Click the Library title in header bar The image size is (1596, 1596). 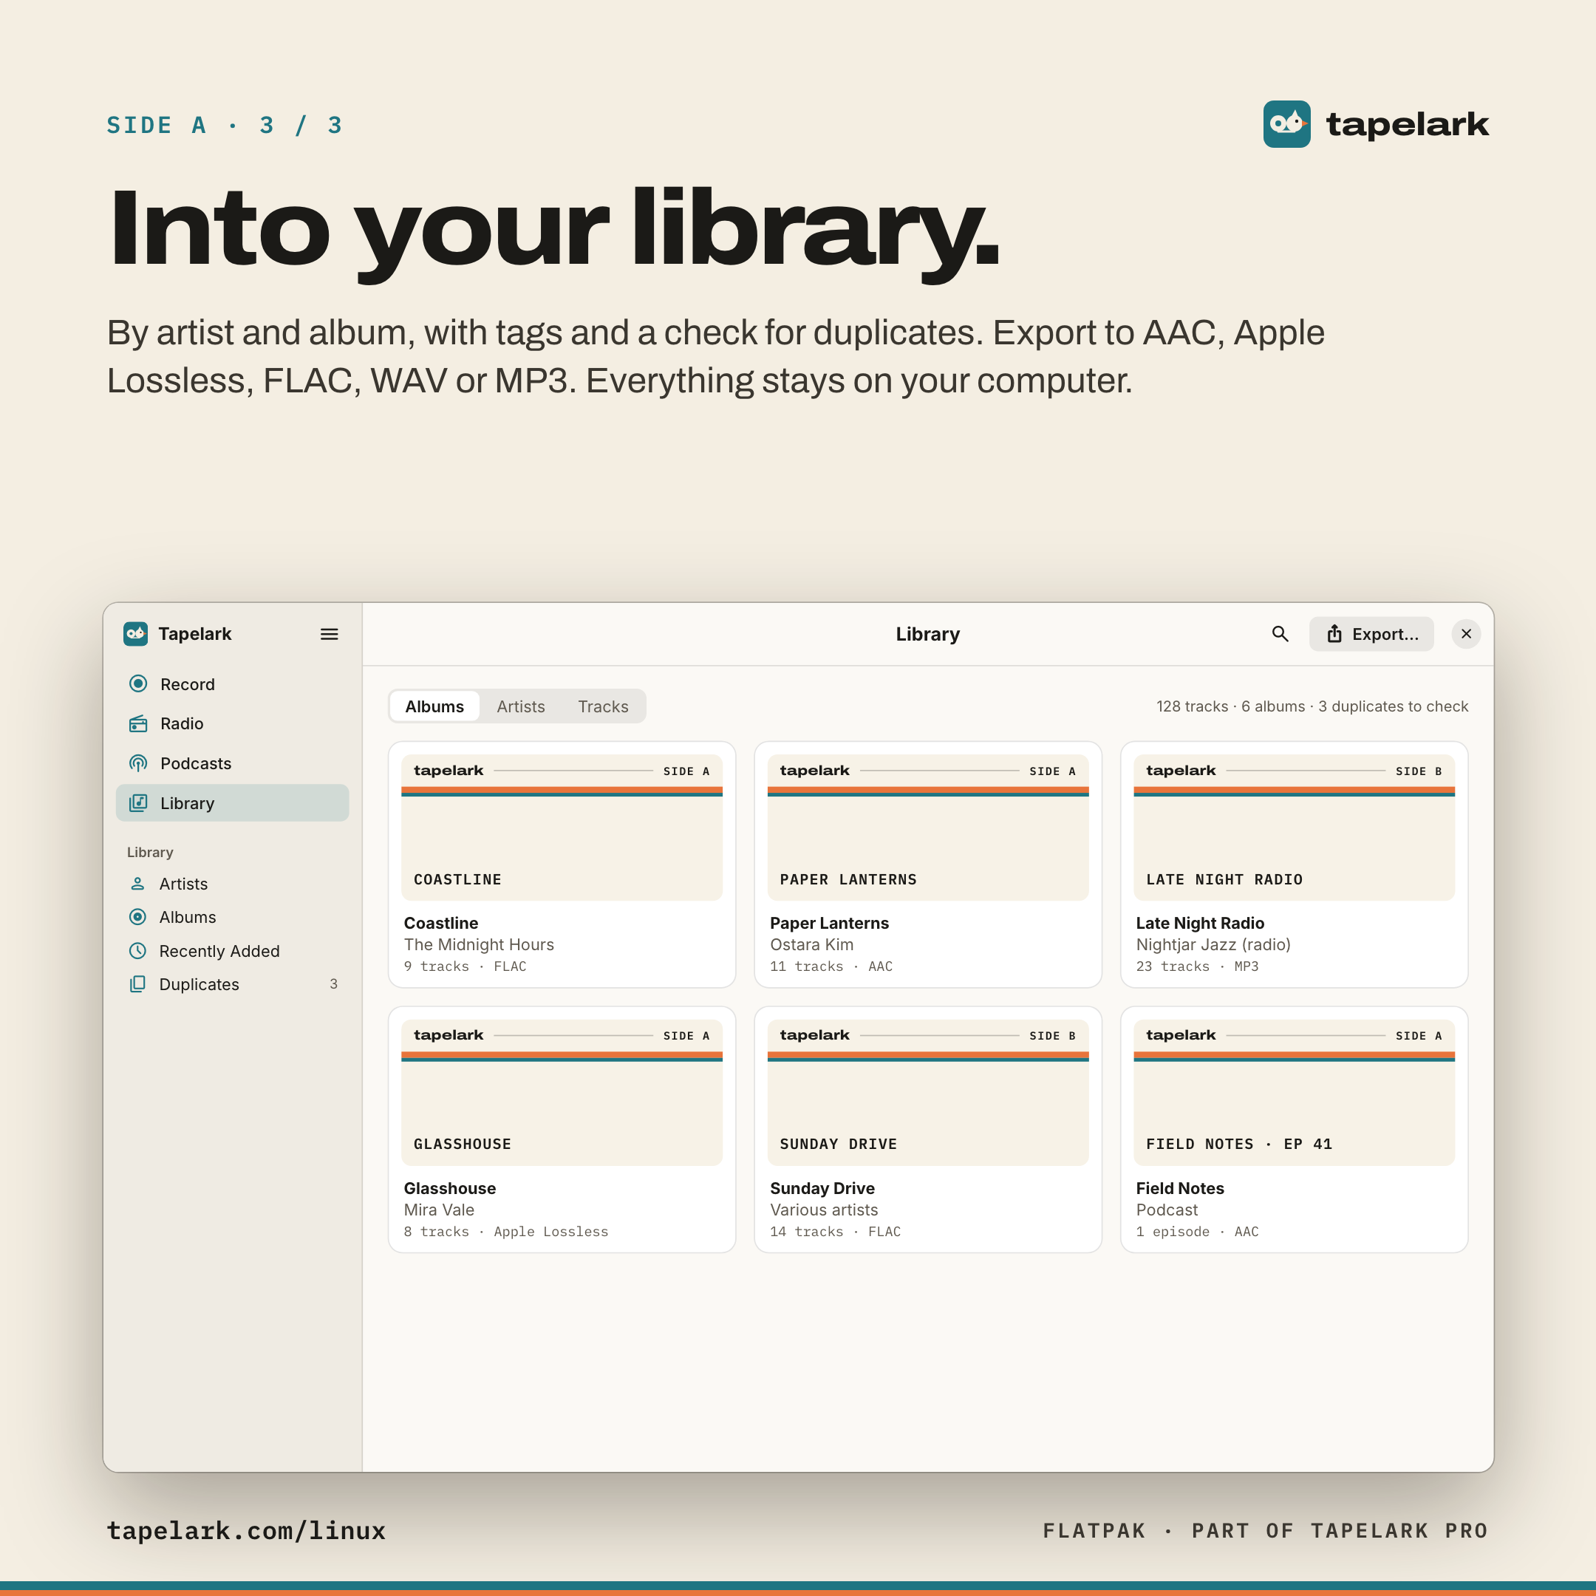pos(928,634)
